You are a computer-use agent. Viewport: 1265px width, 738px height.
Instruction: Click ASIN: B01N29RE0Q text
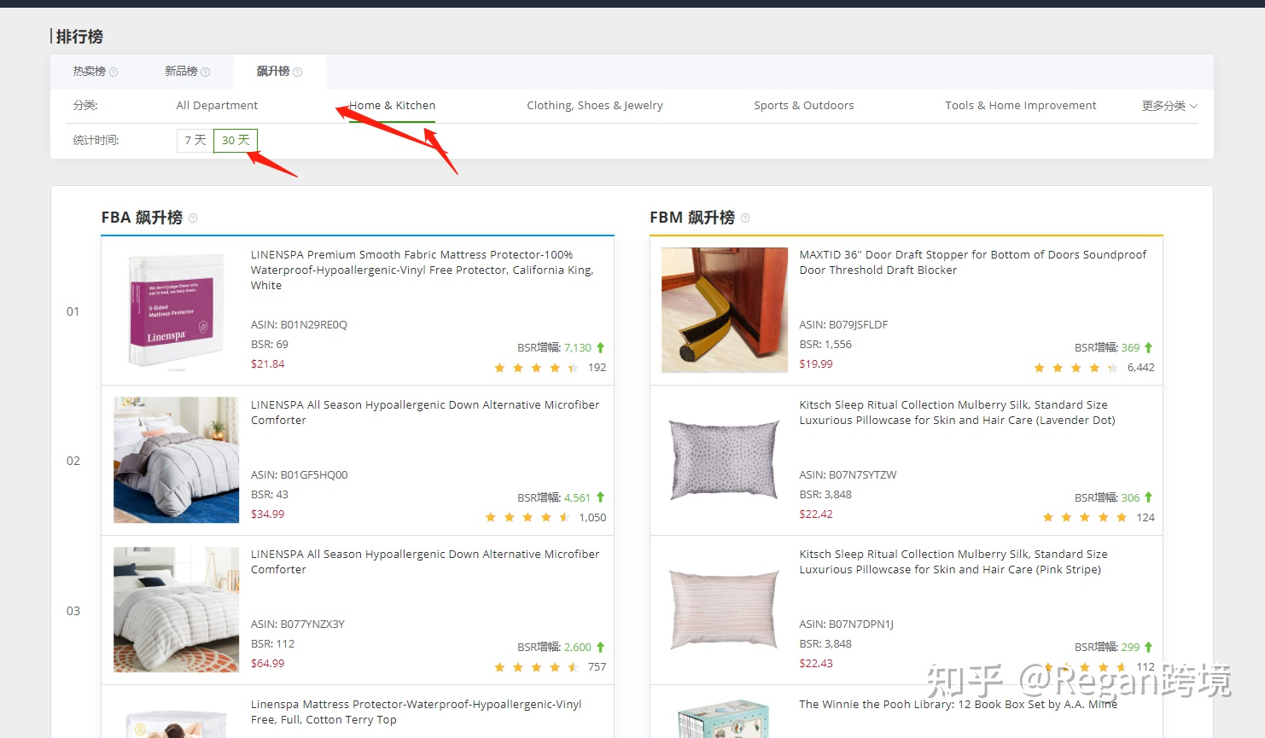[x=299, y=325]
